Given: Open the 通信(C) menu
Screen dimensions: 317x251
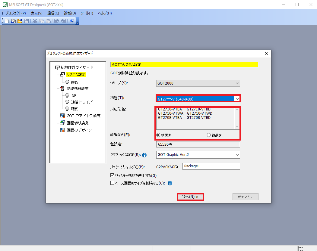Looking at the screenshot, I should click(x=53, y=13).
